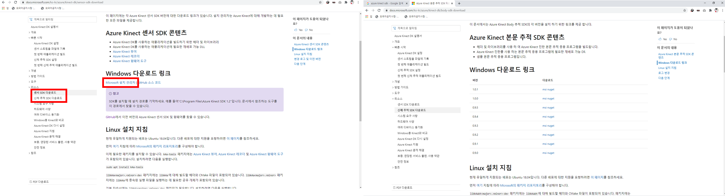The image size is (725, 196).
Task: Click title filter field in left sidebar
Action: 62,19
